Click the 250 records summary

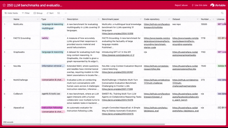pos(8,122)
